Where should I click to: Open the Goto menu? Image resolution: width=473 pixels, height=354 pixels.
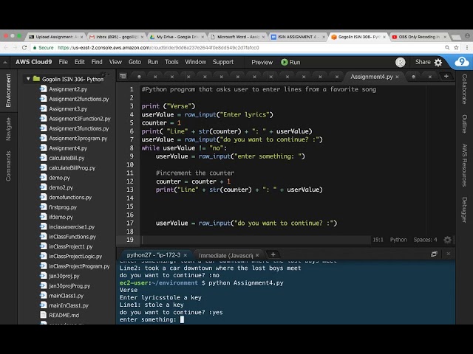coord(135,62)
